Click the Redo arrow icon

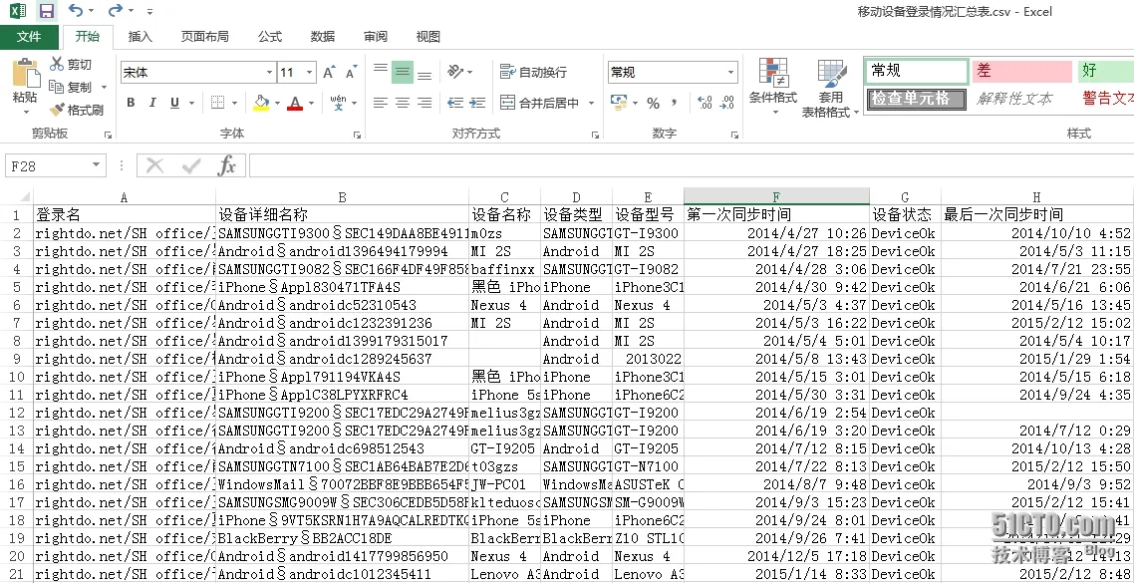tap(115, 11)
